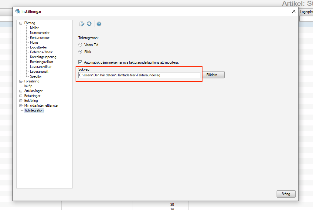
Task: Select Företag in the settings tree
Action: [29, 23]
